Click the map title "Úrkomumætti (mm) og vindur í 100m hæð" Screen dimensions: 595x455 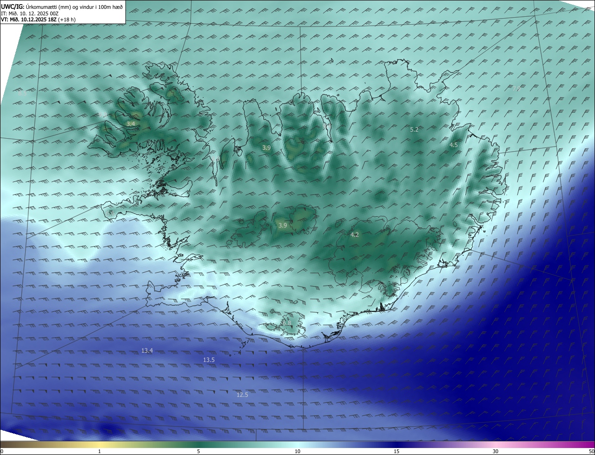[x=74, y=7]
